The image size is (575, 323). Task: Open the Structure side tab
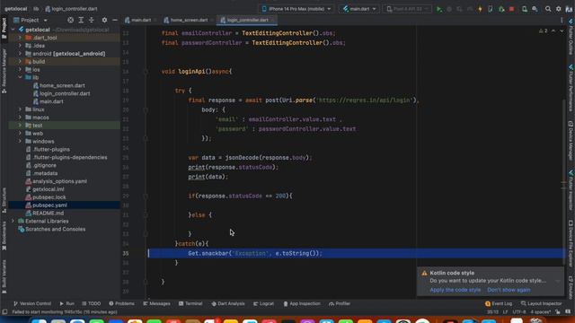point(4,200)
